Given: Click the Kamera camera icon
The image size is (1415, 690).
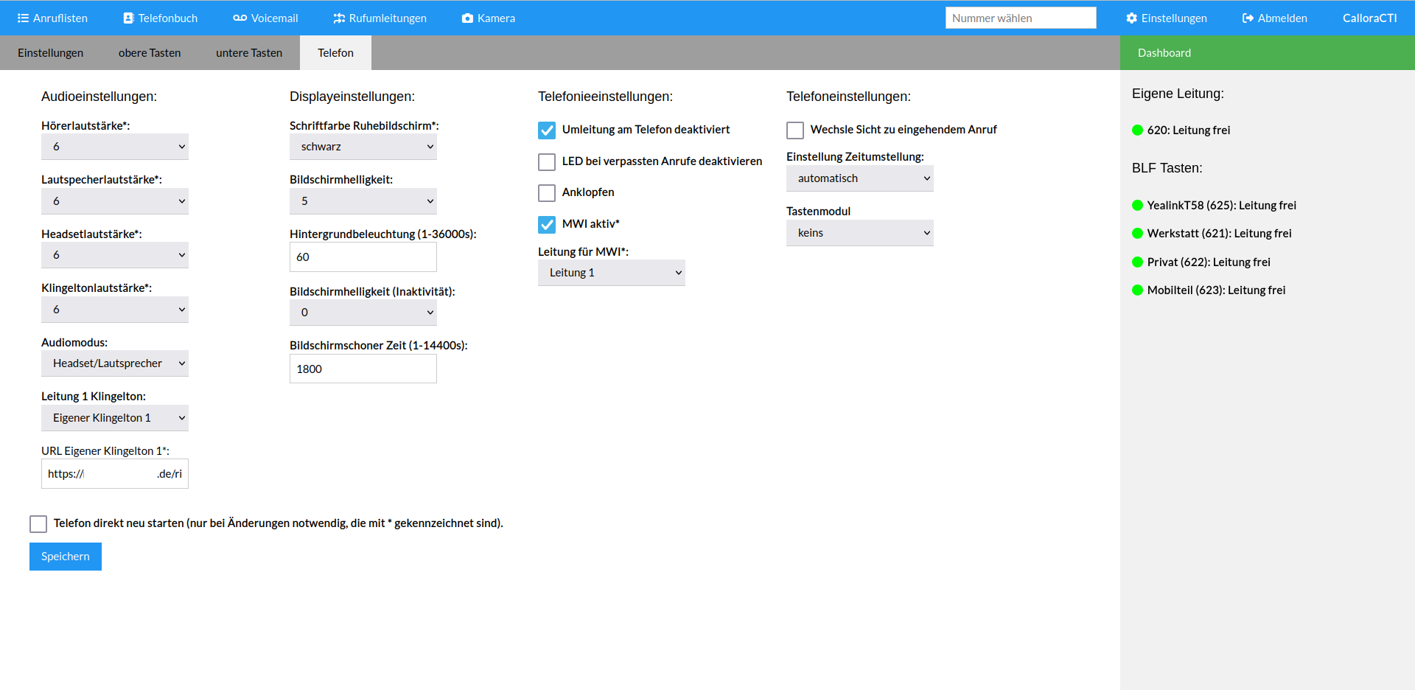Looking at the screenshot, I should point(467,18).
